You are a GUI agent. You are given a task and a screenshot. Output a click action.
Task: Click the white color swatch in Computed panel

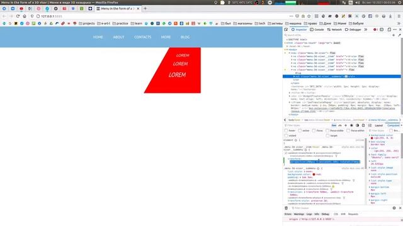(x=372, y=151)
